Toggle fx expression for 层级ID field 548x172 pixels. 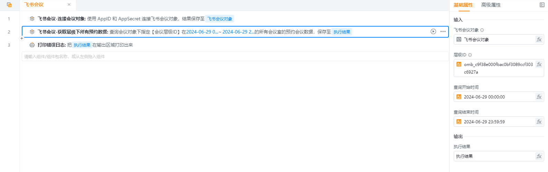539,65
